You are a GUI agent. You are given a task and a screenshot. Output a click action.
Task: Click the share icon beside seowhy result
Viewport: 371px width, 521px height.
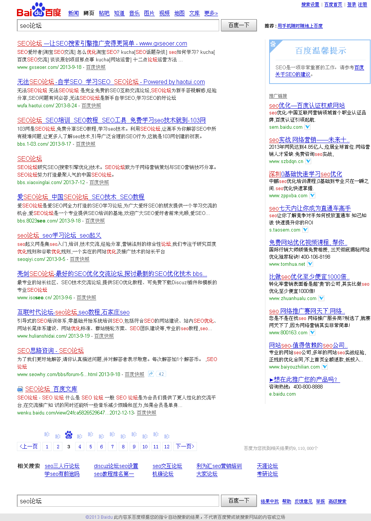pyautogui.click(x=151, y=374)
